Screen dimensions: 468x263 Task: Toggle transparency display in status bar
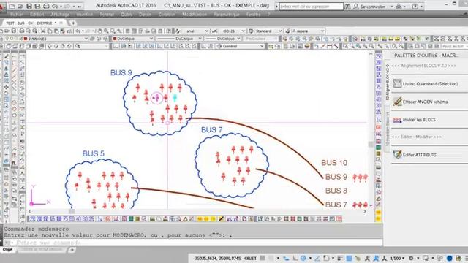pos(349,258)
